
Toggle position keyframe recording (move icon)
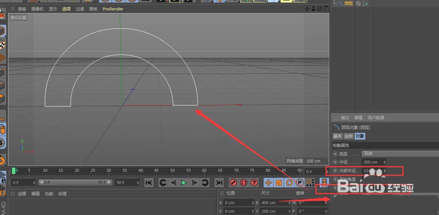pos(268,183)
